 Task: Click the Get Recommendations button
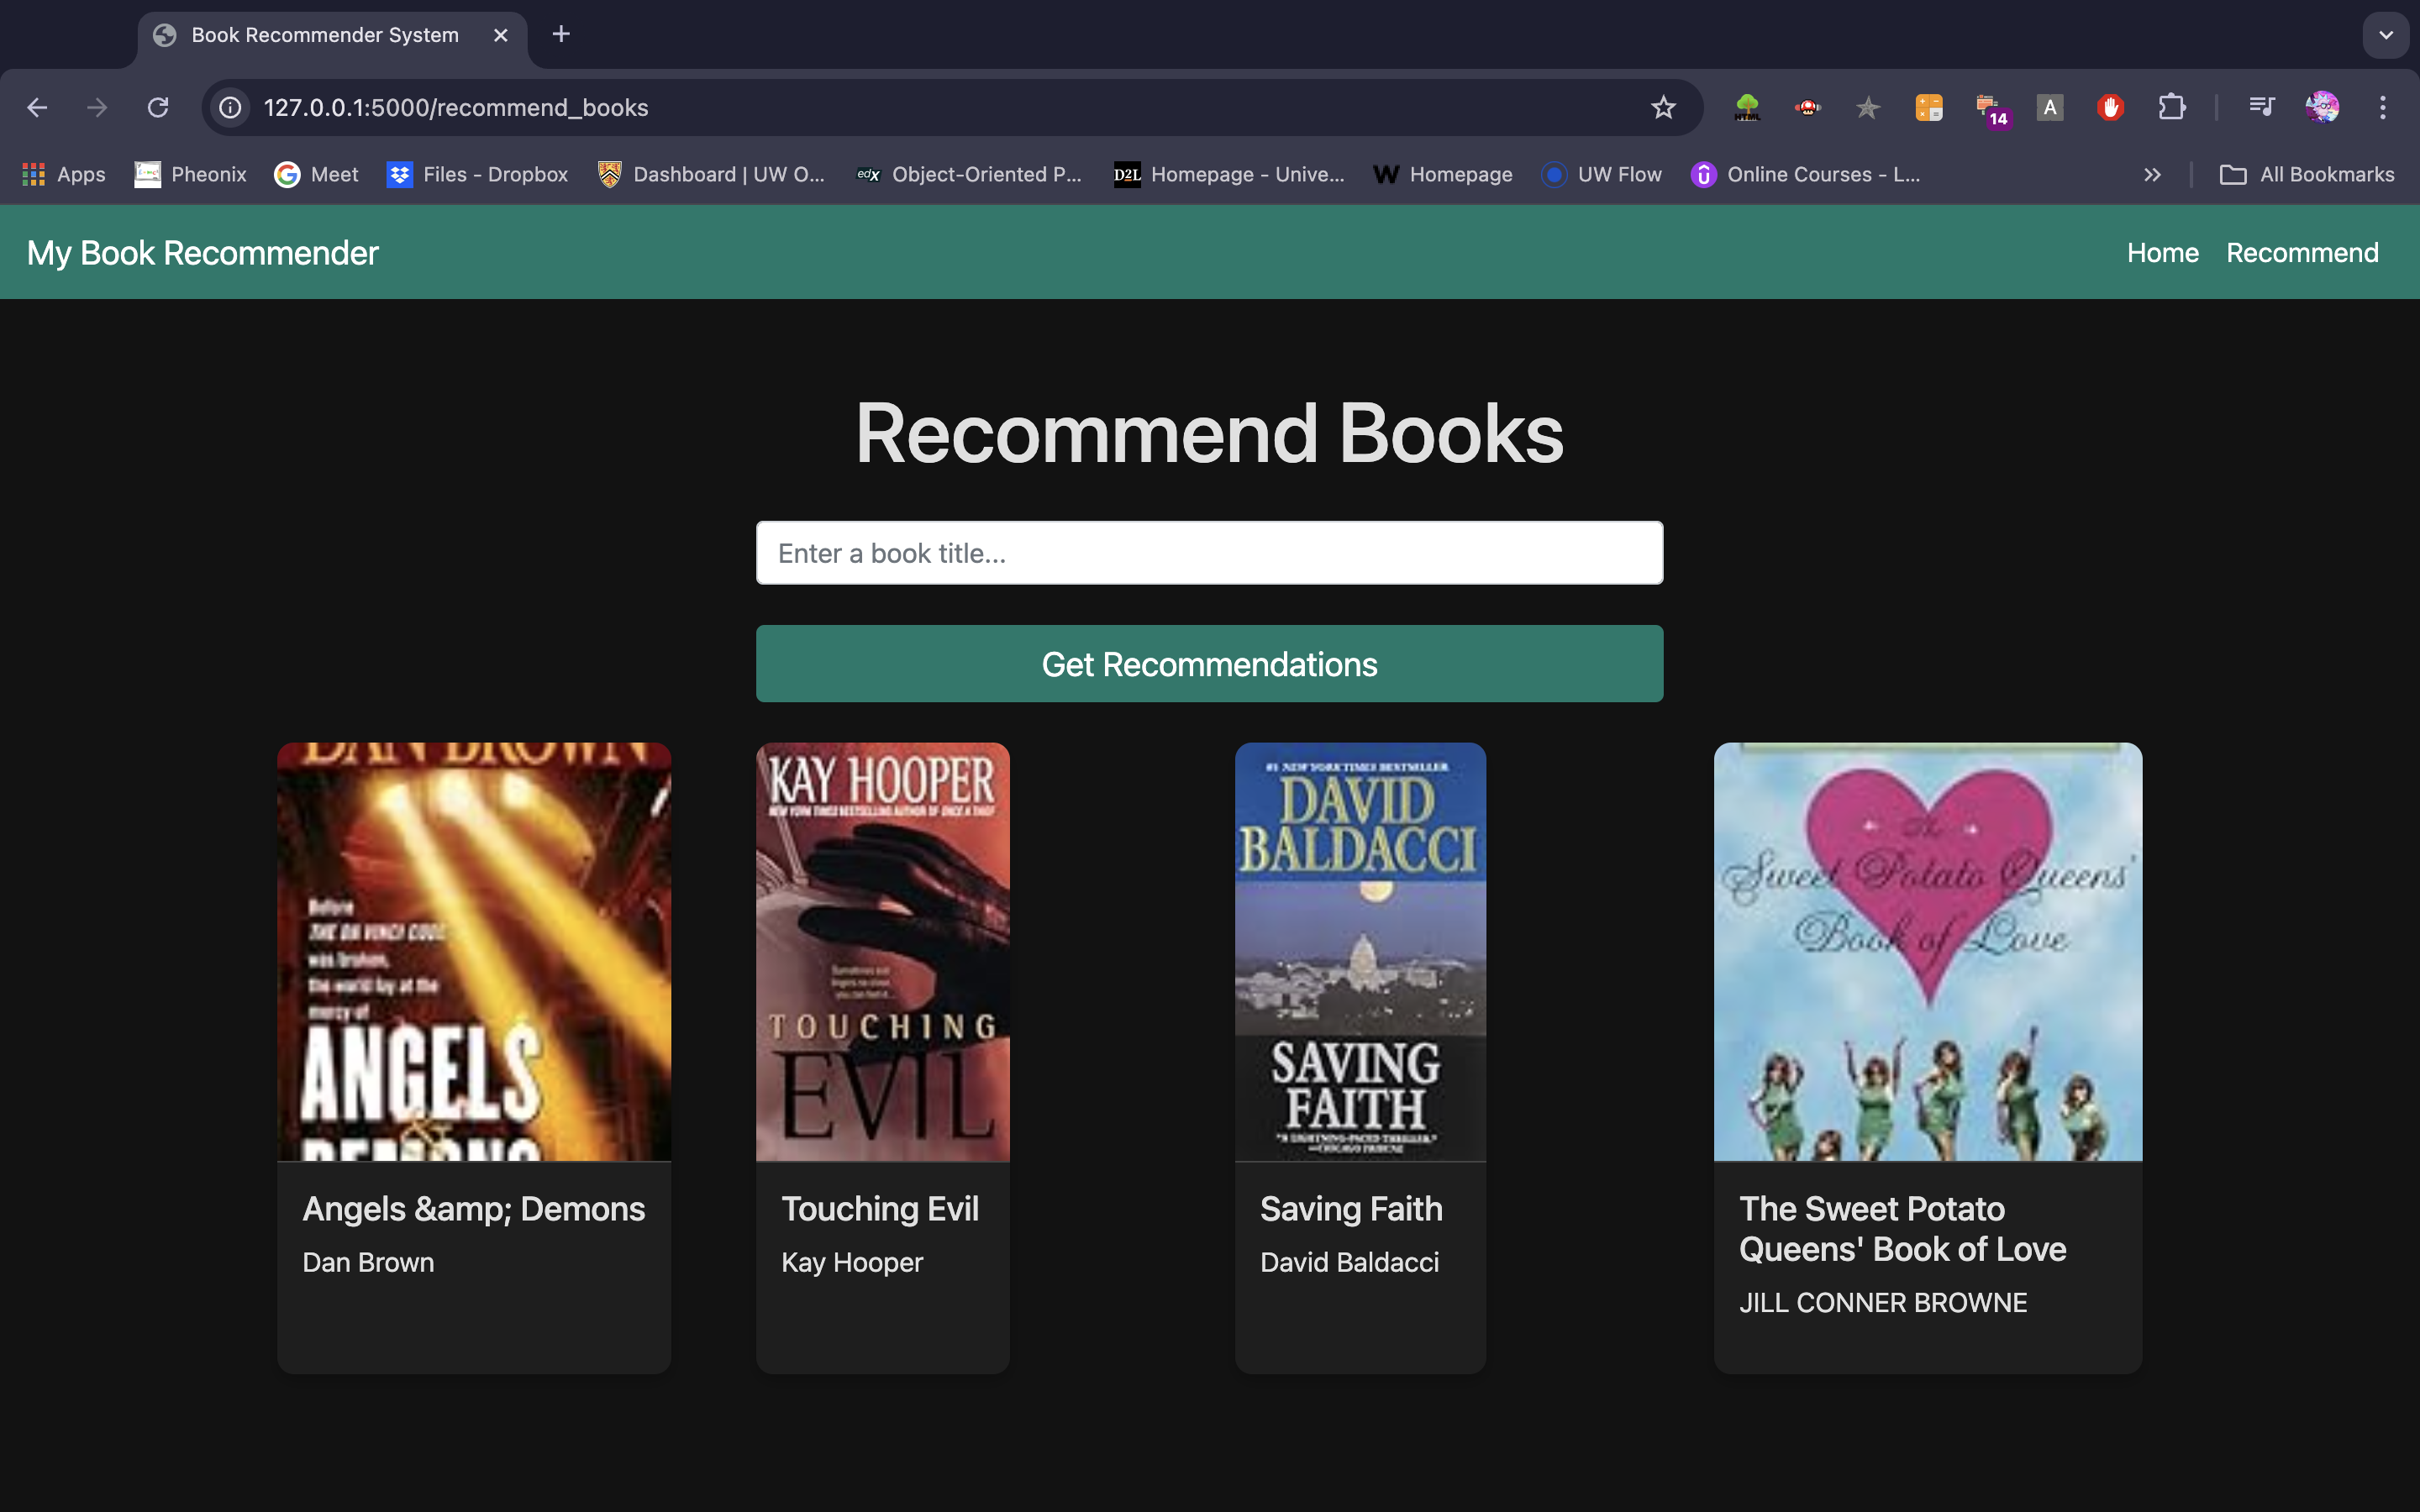1209,664
